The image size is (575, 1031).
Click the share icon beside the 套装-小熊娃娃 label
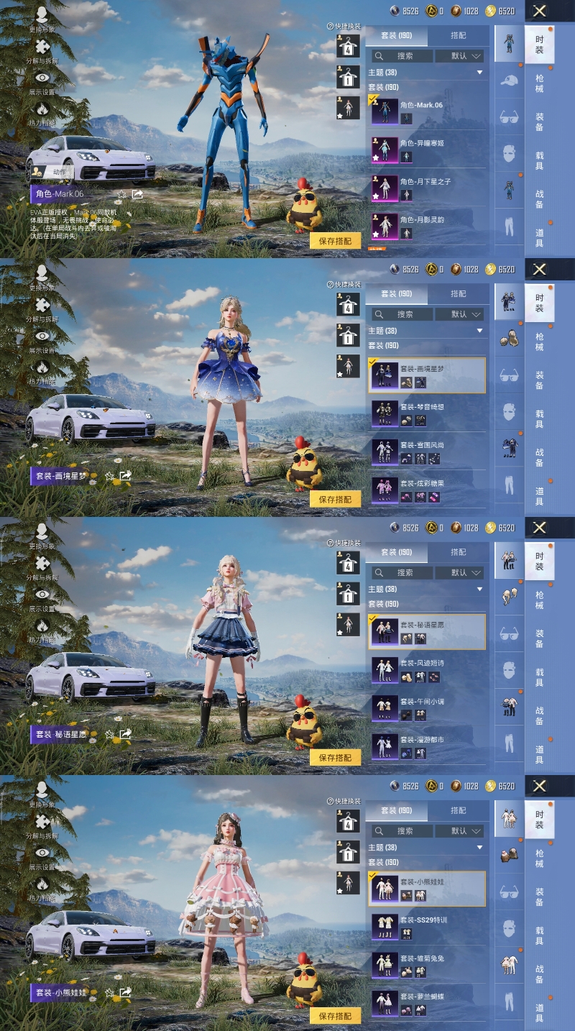pos(125,992)
